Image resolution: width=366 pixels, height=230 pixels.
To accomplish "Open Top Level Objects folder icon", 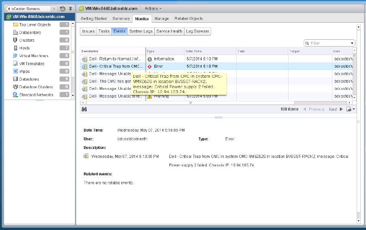I will [x=15, y=24].
